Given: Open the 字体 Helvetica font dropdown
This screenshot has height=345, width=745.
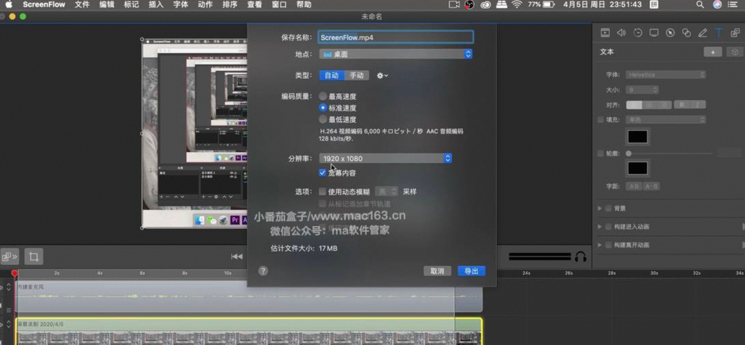Looking at the screenshot, I should pos(666,75).
